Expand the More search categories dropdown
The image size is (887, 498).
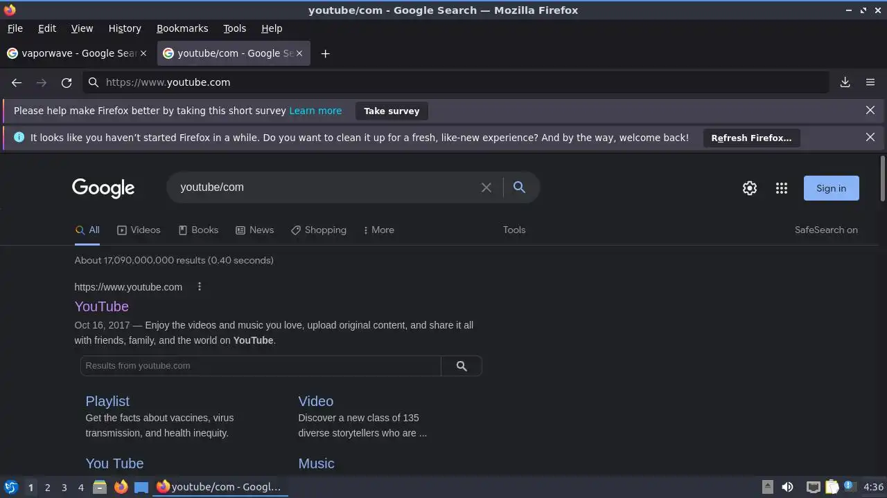click(378, 230)
